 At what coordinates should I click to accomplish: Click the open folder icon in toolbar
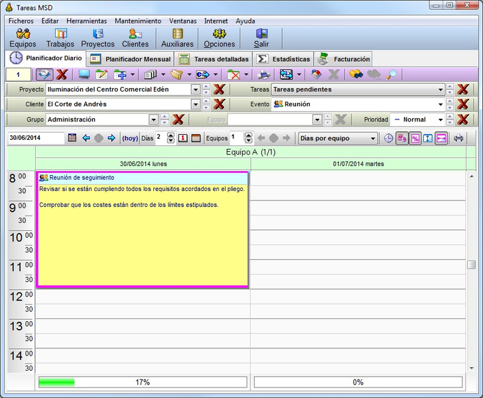[x=176, y=74]
